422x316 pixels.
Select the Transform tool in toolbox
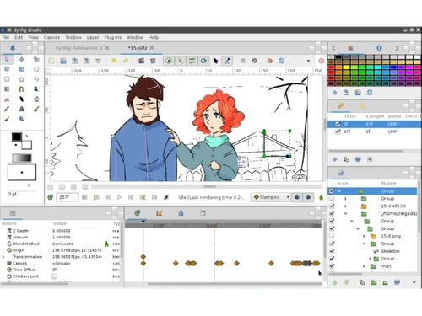coord(7,60)
